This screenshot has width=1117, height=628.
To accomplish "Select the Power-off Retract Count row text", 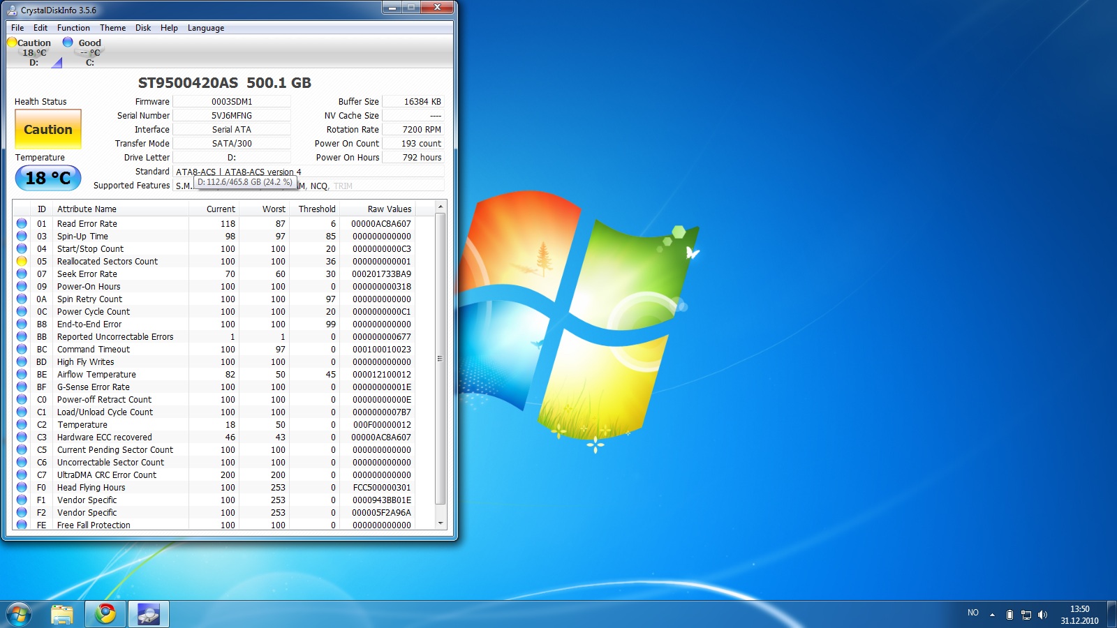I will click(104, 399).
